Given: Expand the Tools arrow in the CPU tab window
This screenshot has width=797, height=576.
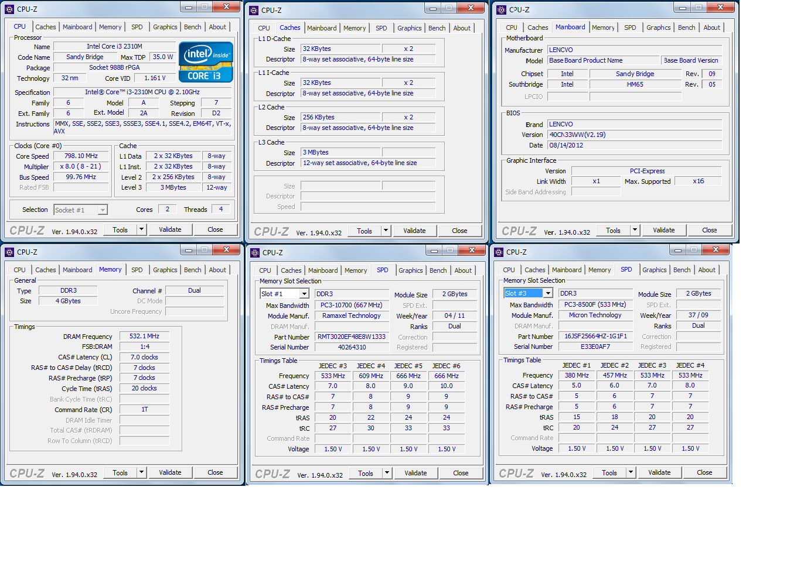Looking at the screenshot, I should pos(141,229).
